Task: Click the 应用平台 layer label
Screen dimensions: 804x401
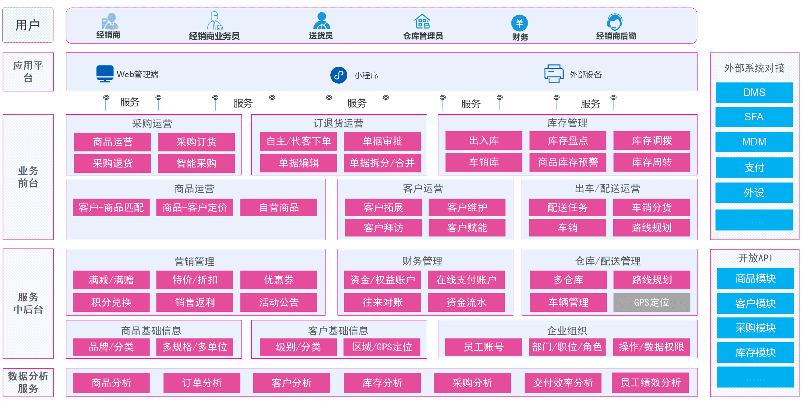Action: coord(28,72)
